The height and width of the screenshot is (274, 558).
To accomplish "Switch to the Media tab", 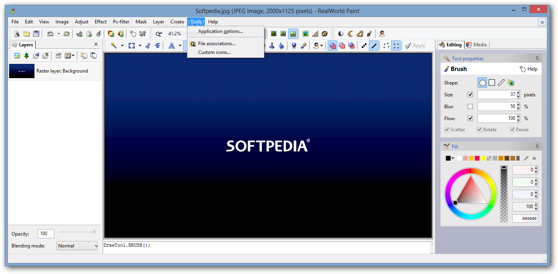I will (477, 45).
